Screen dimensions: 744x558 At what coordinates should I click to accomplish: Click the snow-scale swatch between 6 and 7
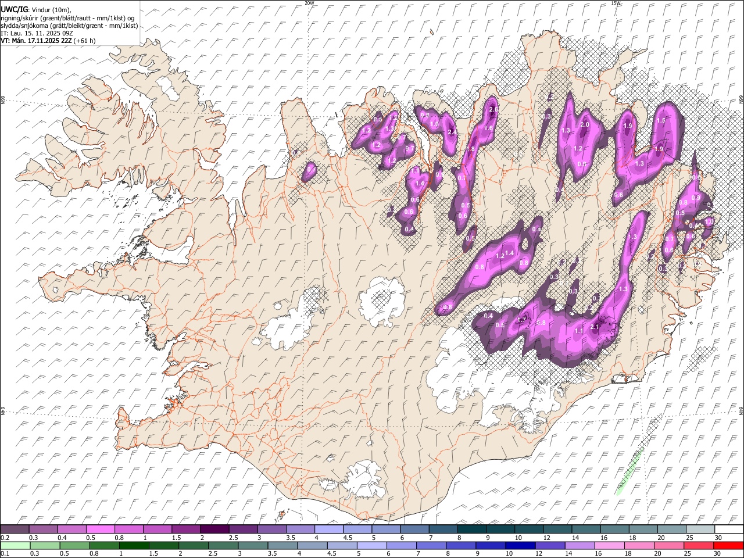tap(414, 530)
